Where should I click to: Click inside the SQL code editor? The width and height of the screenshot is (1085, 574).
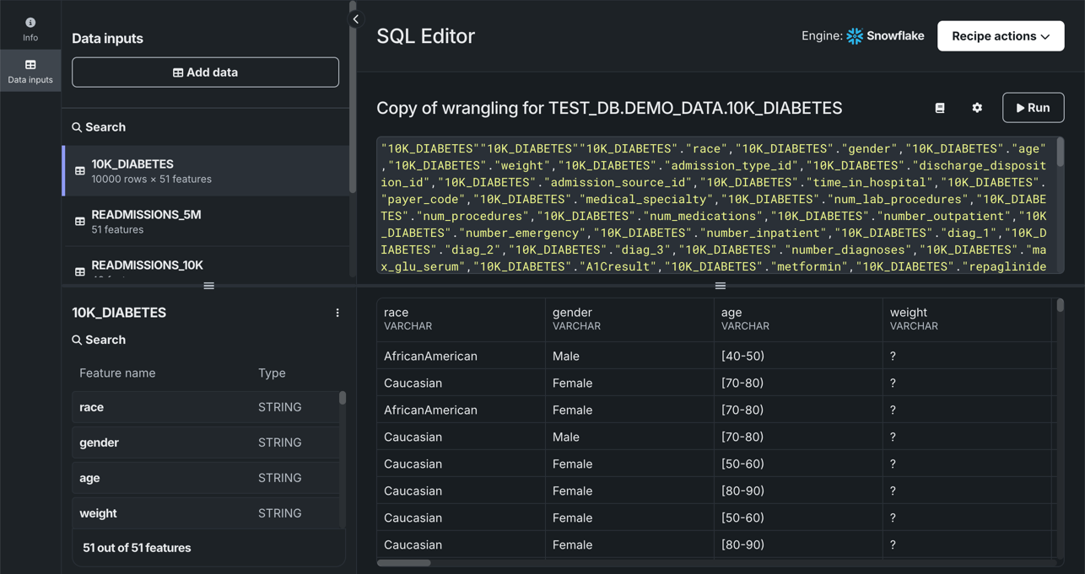tap(714, 207)
